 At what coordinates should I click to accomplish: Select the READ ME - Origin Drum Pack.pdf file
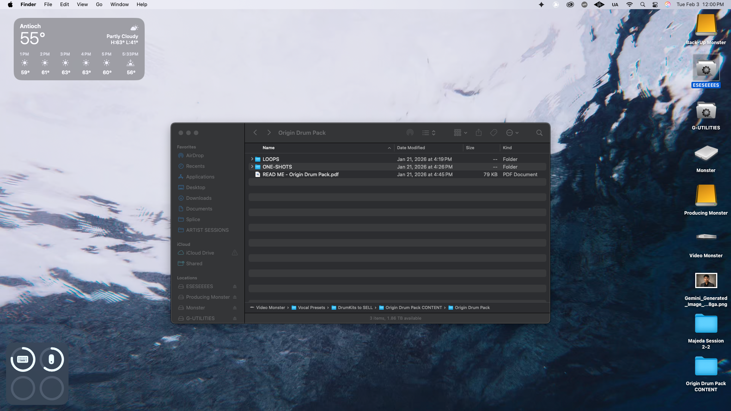pyautogui.click(x=300, y=174)
